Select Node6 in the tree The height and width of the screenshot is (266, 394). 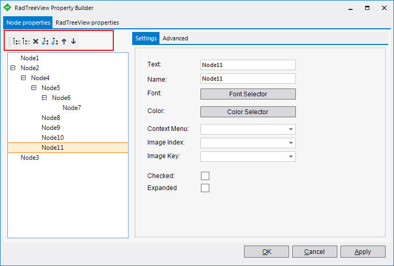pos(61,98)
